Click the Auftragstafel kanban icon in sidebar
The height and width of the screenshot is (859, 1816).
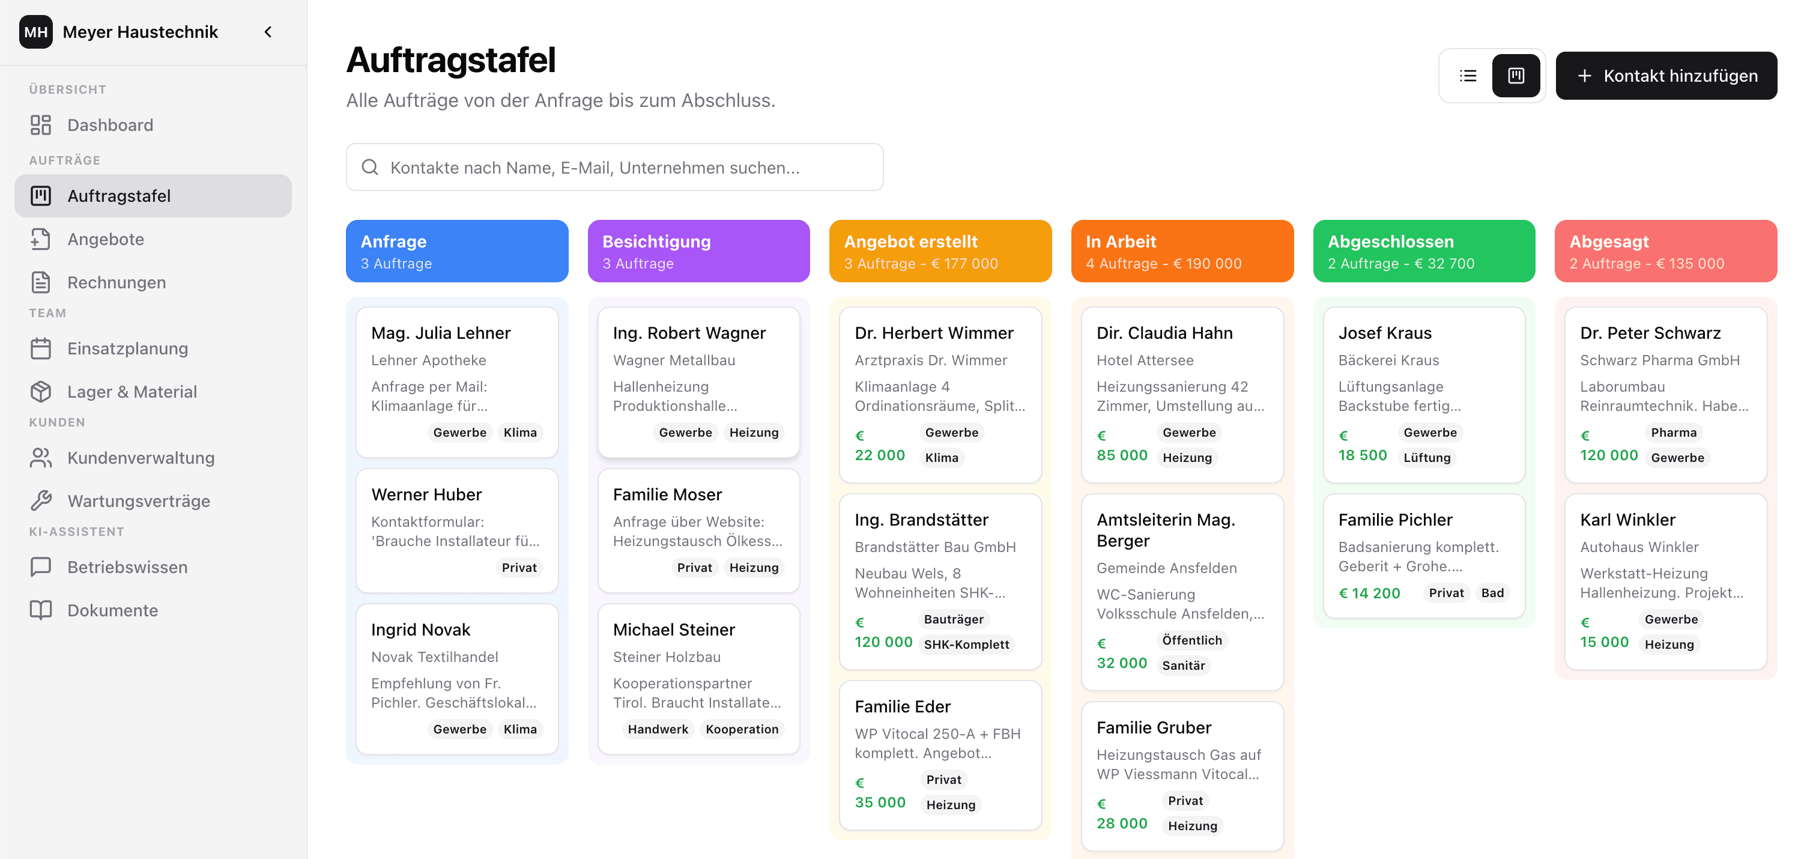(41, 195)
